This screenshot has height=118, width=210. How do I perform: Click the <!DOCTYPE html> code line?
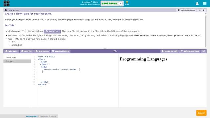[x=46, y=57]
